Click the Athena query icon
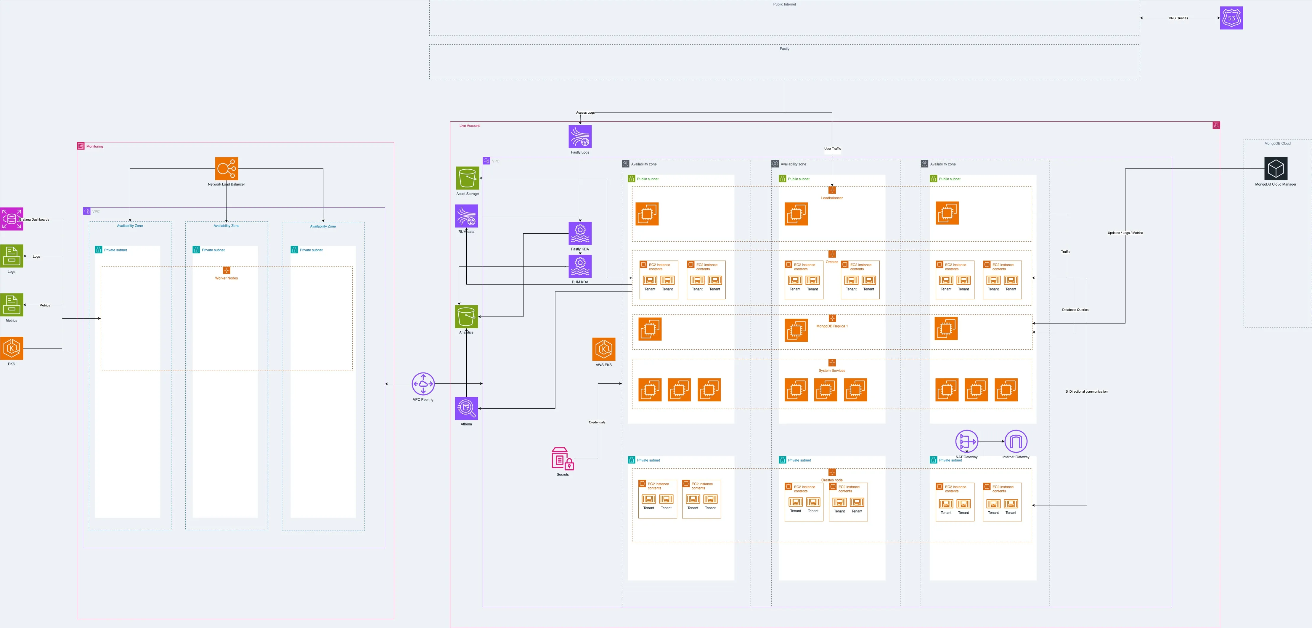1312x628 pixels. (x=467, y=409)
